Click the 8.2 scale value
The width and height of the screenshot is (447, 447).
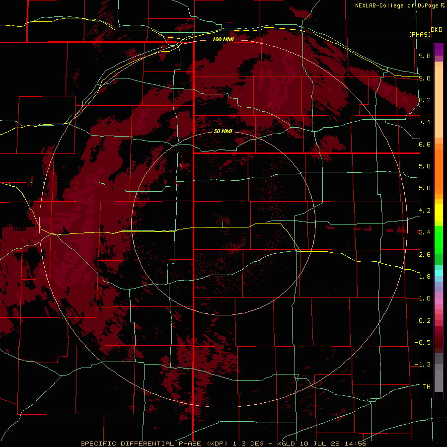pos(425,100)
